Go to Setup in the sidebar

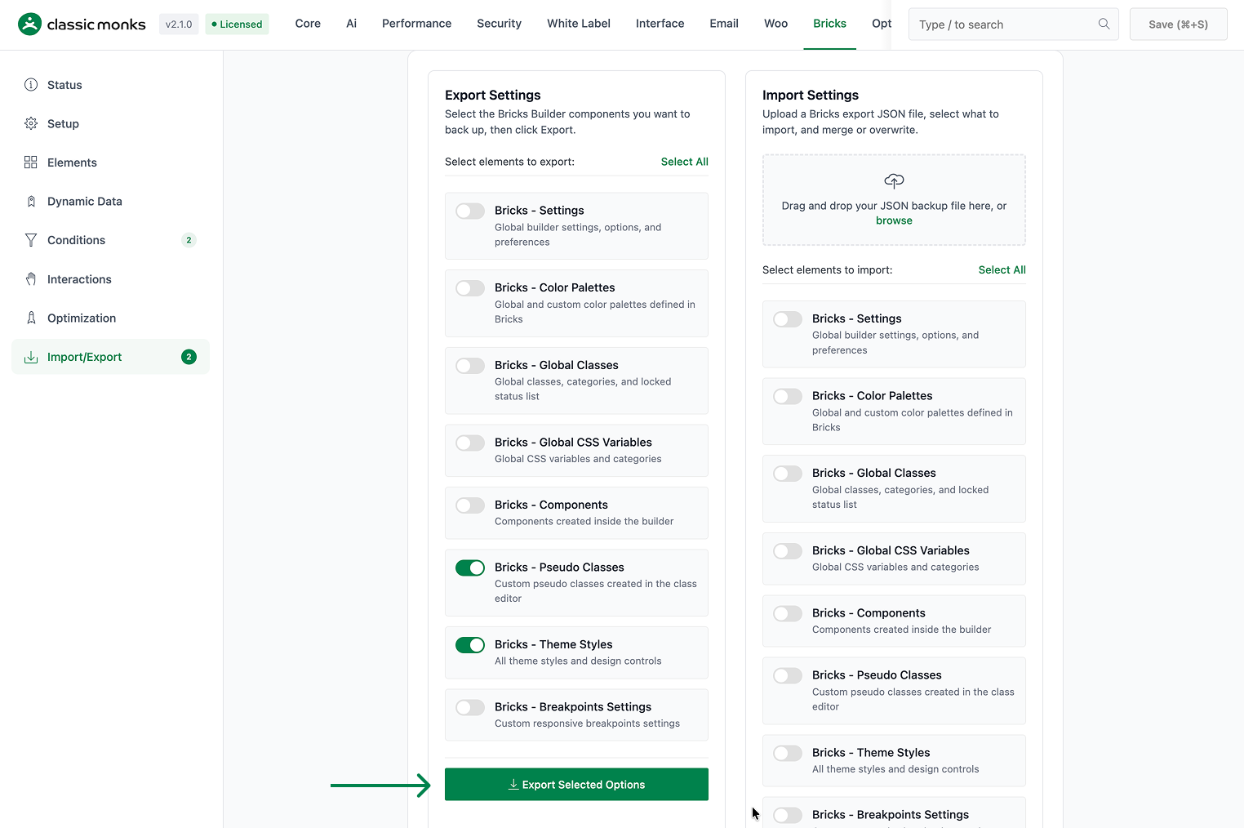(x=110, y=124)
